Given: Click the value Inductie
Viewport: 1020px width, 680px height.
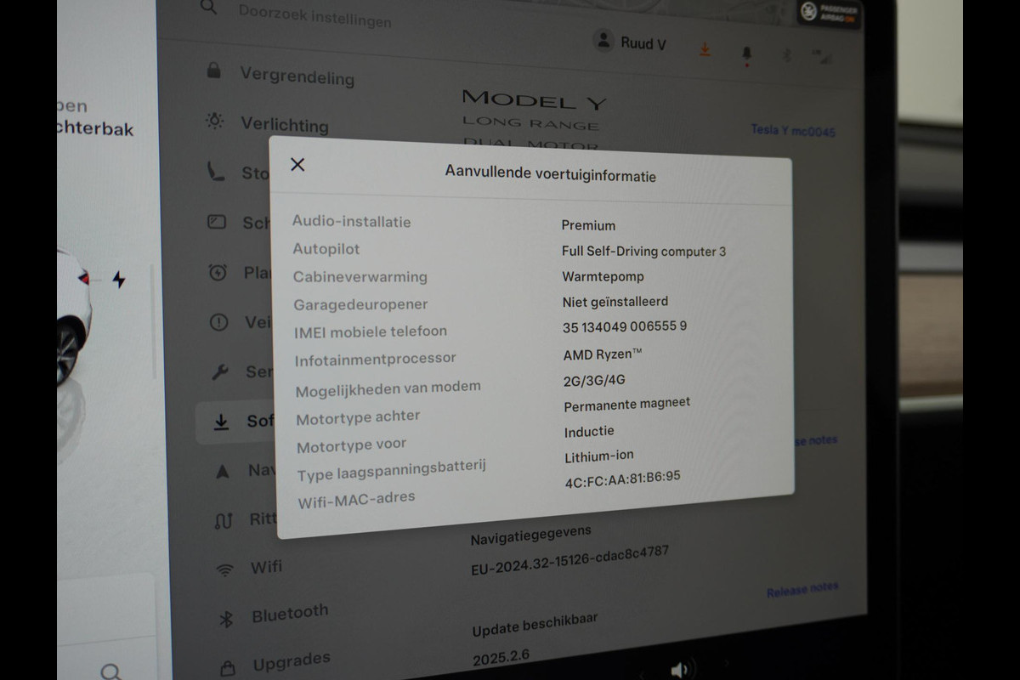Looking at the screenshot, I should 589,431.
